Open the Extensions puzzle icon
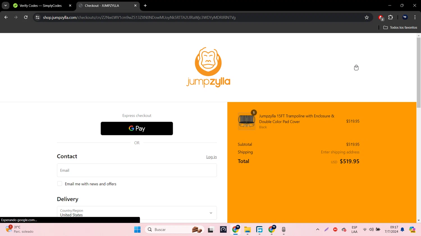 (390, 17)
